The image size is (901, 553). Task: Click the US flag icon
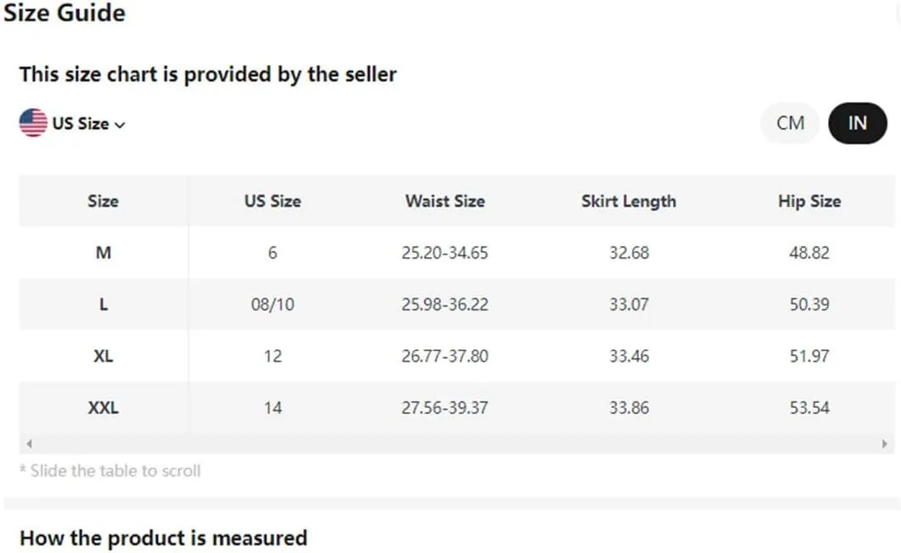(x=33, y=123)
